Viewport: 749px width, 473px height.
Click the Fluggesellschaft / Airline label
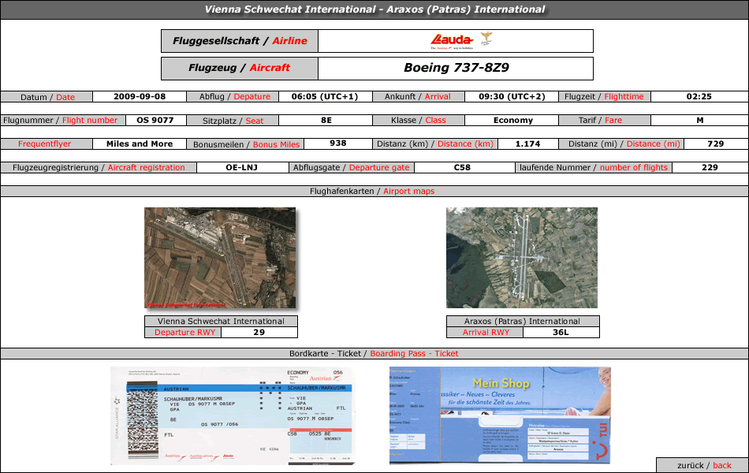click(x=240, y=41)
